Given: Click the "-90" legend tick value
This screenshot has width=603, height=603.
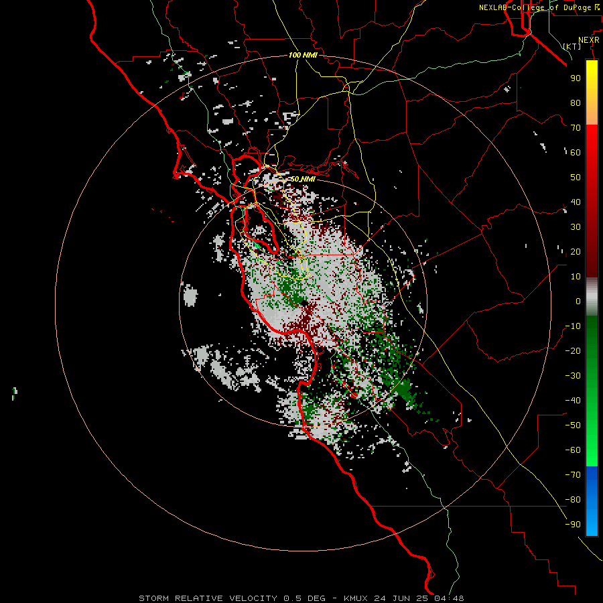Looking at the screenshot, I should click(x=573, y=525).
